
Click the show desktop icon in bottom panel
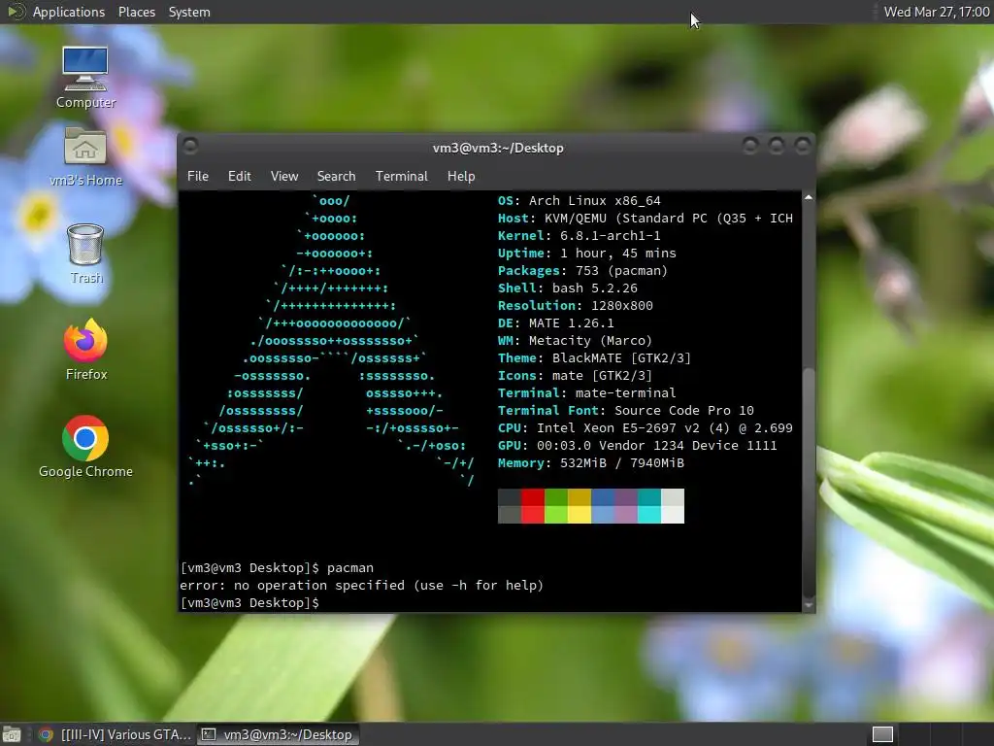(12, 734)
